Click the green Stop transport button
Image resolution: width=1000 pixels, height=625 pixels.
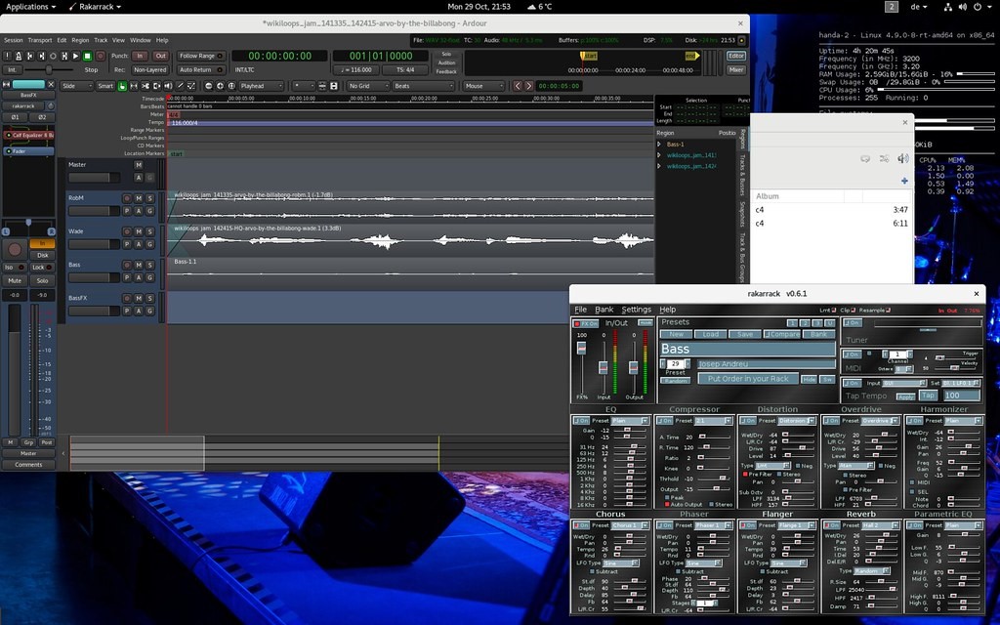coord(87,56)
